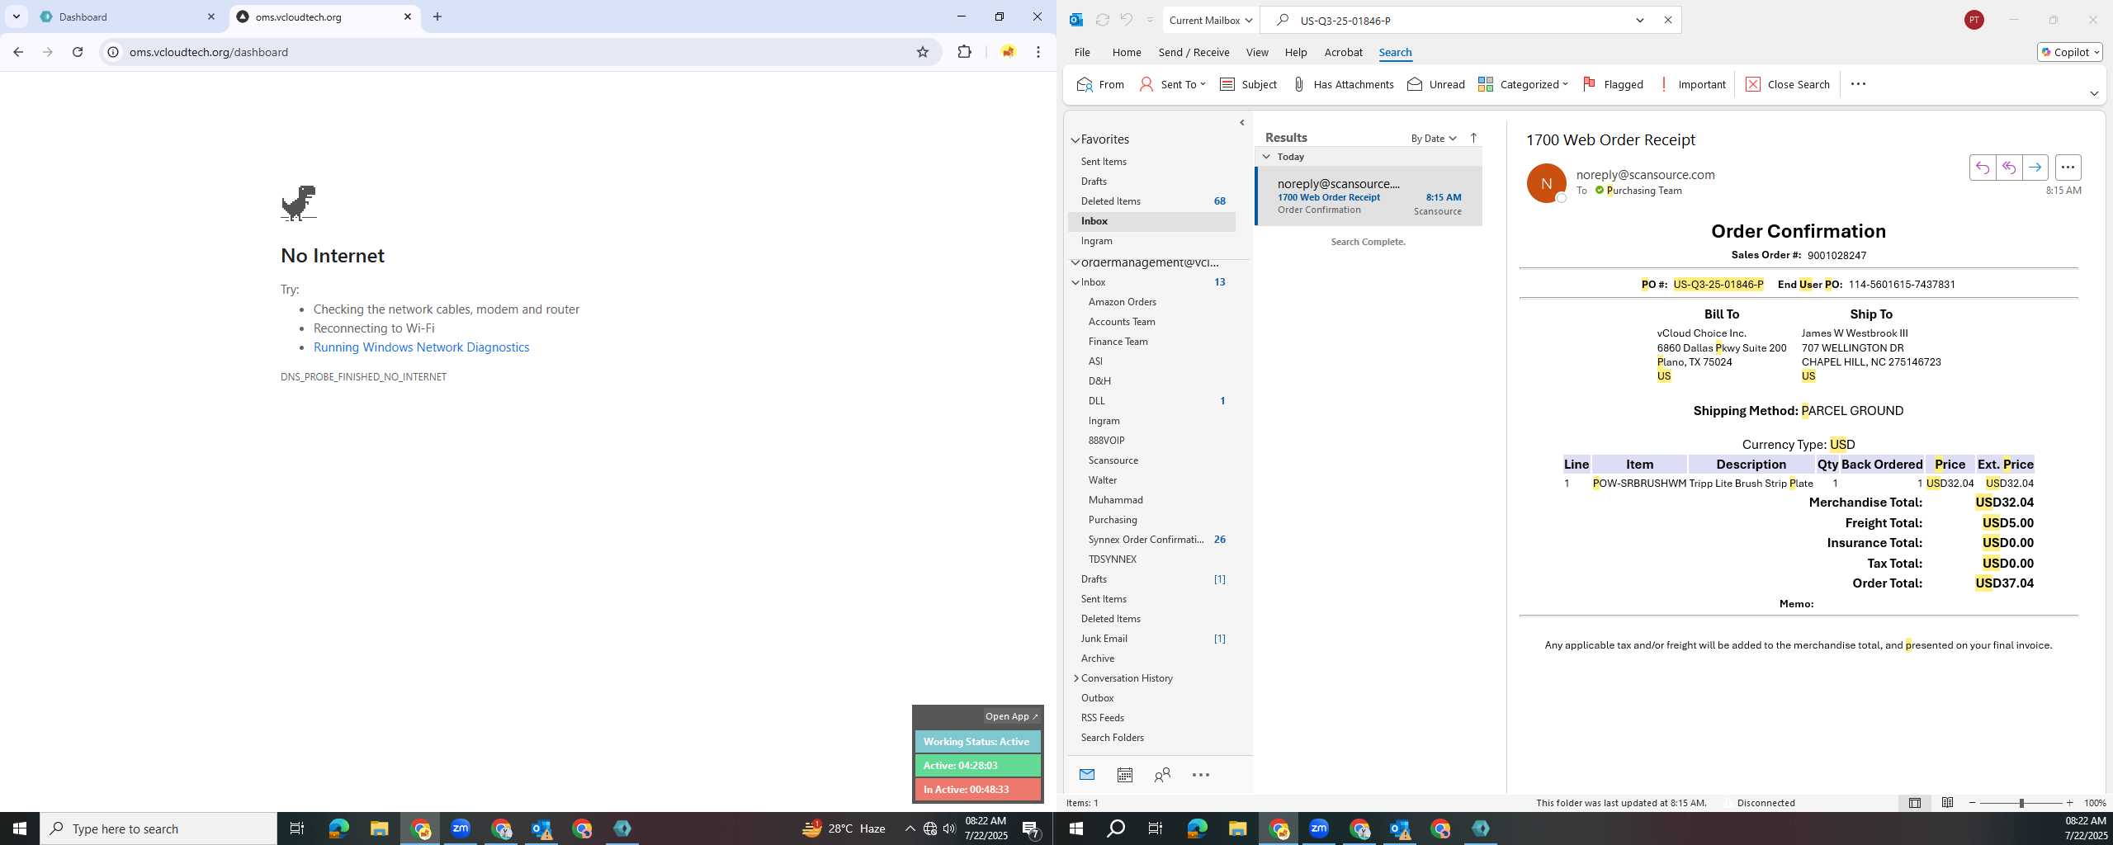
Task: Click the Outlook send/receive sync icon
Action: [x=1102, y=20]
